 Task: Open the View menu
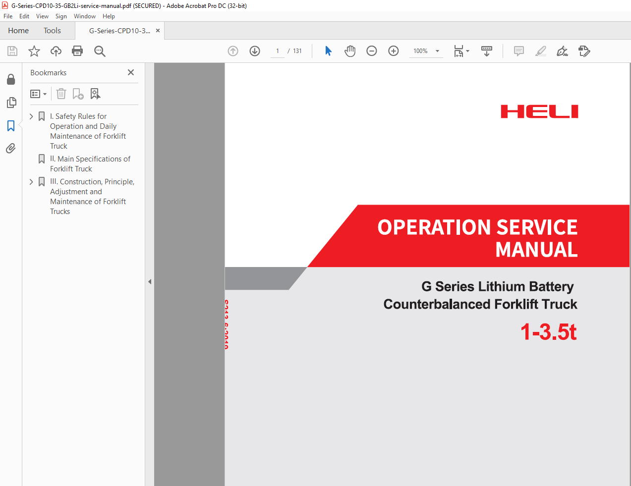(x=42, y=16)
